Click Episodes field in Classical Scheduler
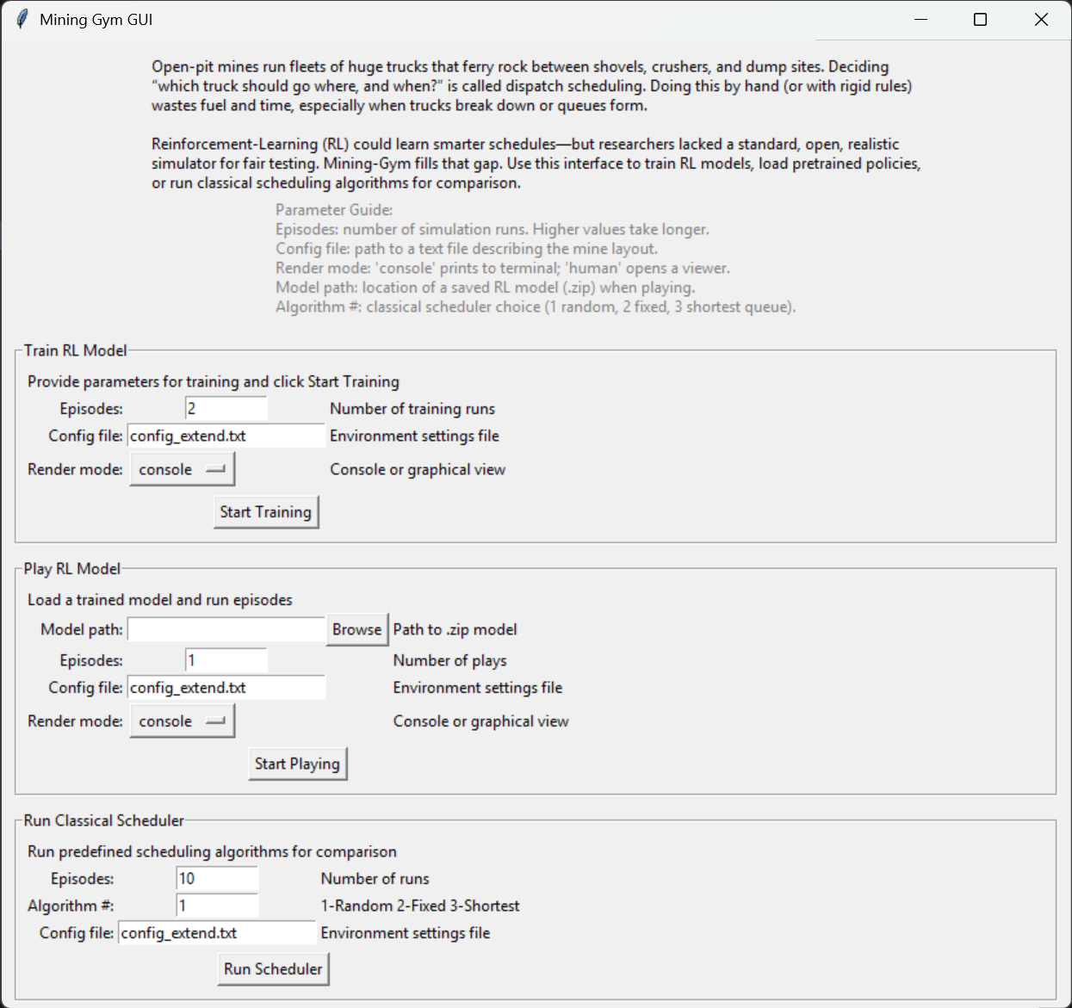1072x1008 pixels. click(217, 879)
